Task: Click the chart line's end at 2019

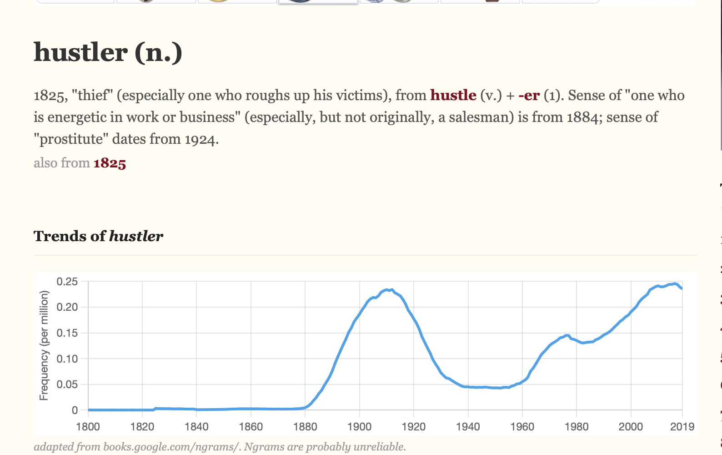Action: tap(682, 288)
